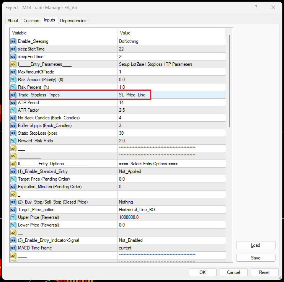
Task: Click the integer icon beside Enable_Sleeping
Action: 13,41
